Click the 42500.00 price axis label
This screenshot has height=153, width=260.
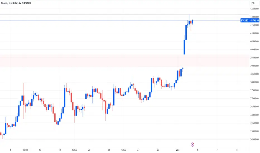click(x=254, y=9)
